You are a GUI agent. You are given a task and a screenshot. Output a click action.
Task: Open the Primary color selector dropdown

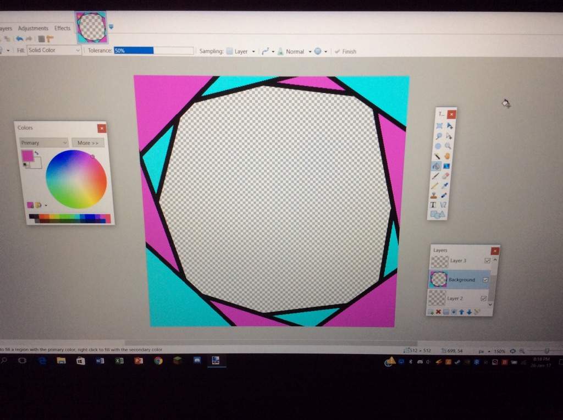coord(44,142)
